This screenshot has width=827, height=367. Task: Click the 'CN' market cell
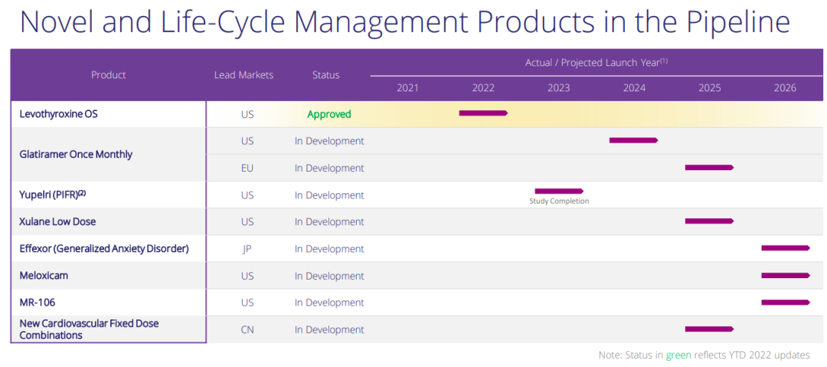coord(247,329)
